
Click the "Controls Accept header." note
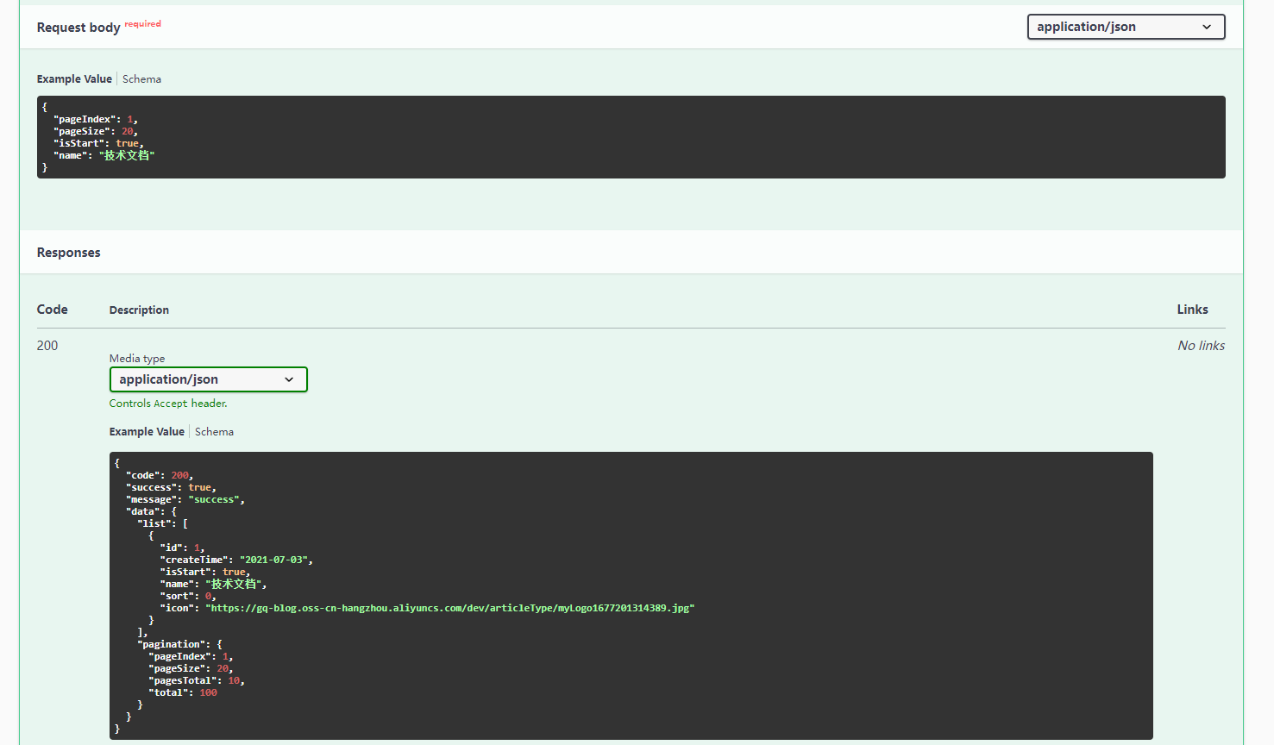click(x=168, y=404)
